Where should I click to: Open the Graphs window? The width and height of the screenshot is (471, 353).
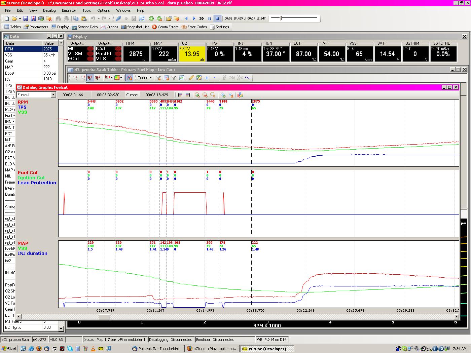coord(109,27)
